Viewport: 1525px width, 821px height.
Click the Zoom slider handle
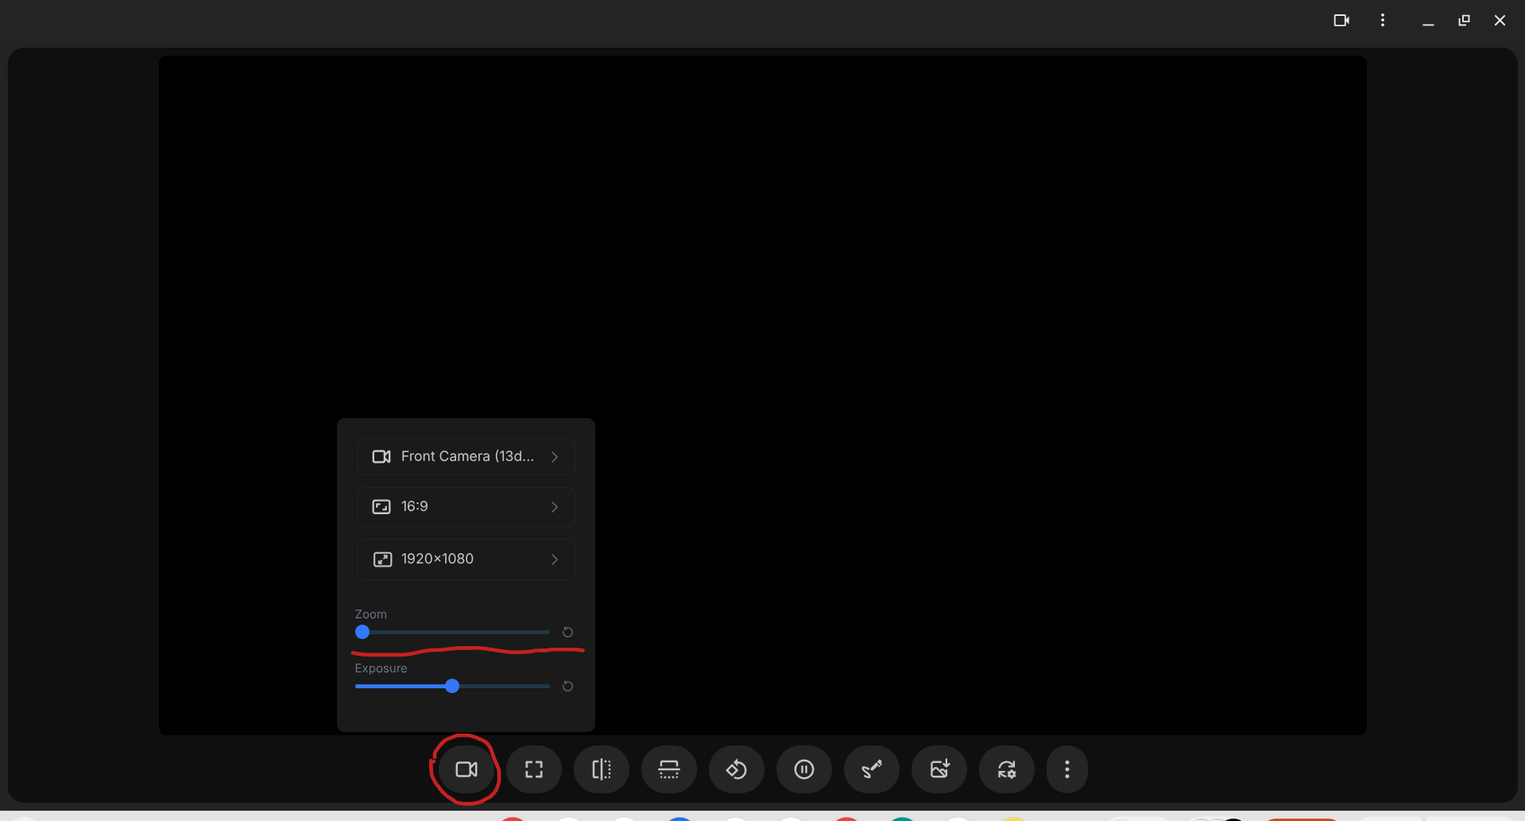[x=362, y=633]
